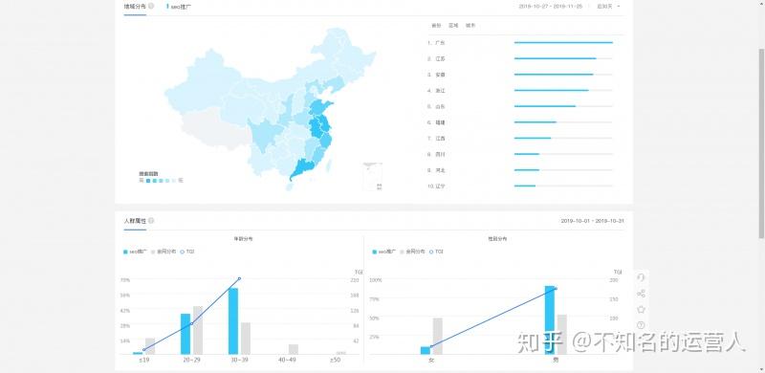Viewport: 765px width, 373px height.
Task: Click 广东 in the province ranking
Action: [x=440, y=43]
